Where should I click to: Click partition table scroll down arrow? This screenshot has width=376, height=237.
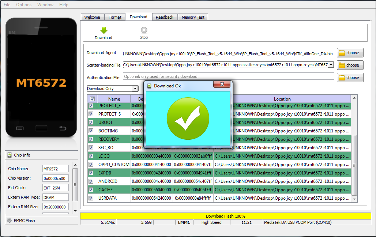click(x=354, y=199)
